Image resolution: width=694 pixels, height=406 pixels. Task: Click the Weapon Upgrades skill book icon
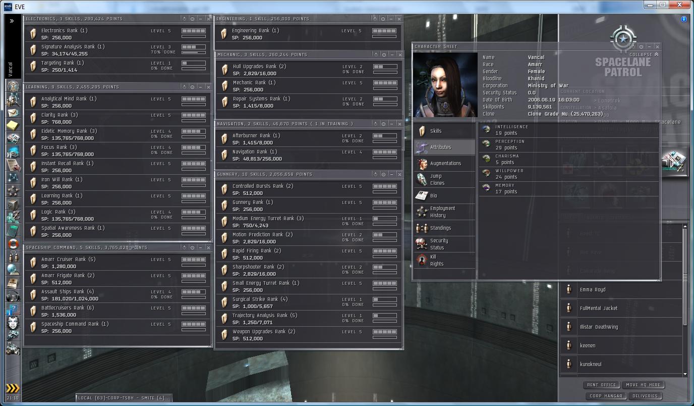224,335
